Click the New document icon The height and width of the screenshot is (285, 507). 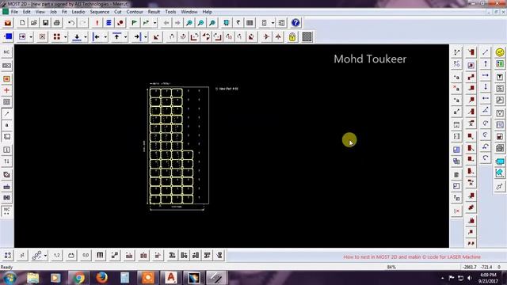coord(22,23)
